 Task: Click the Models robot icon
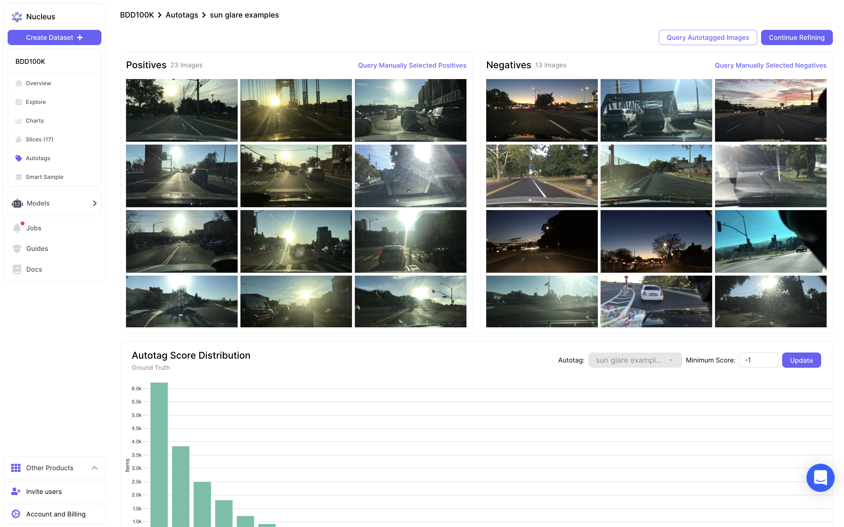coord(17,203)
